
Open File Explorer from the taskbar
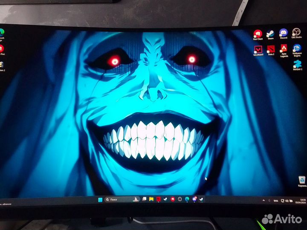pos(151,199)
